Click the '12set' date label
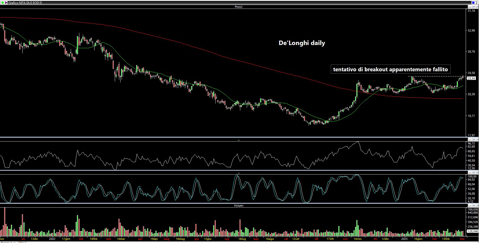 pos(296,239)
